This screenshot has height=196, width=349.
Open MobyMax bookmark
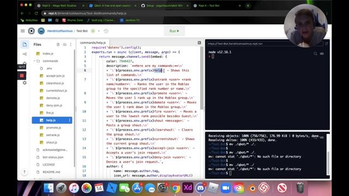pyautogui.click(x=29, y=20)
